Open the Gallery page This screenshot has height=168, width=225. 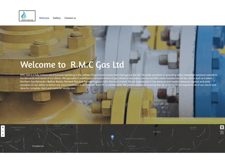57,18
